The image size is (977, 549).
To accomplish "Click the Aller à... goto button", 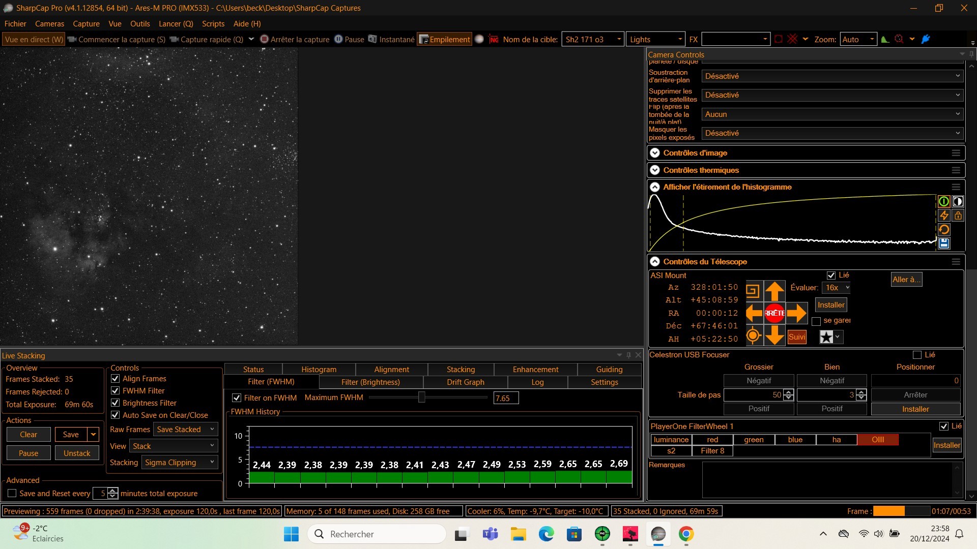I will pyautogui.click(x=906, y=280).
